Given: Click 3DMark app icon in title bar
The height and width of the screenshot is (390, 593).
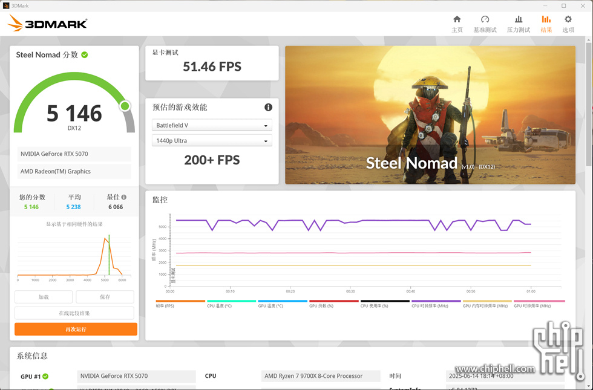Looking at the screenshot, I should (x=5, y=5).
